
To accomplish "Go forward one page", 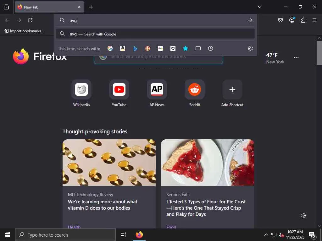I will click(x=19, y=20).
